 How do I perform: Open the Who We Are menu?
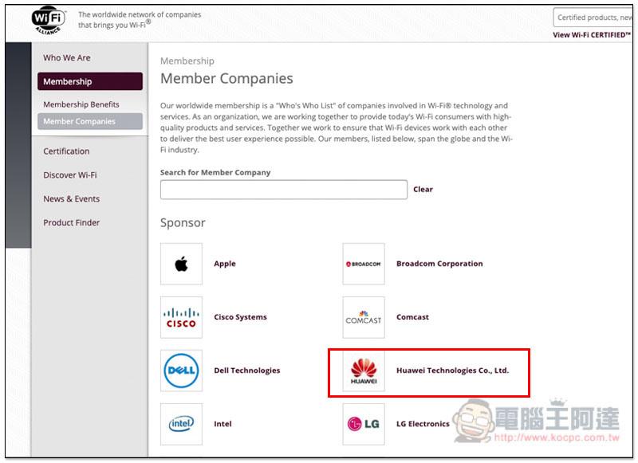[67, 57]
